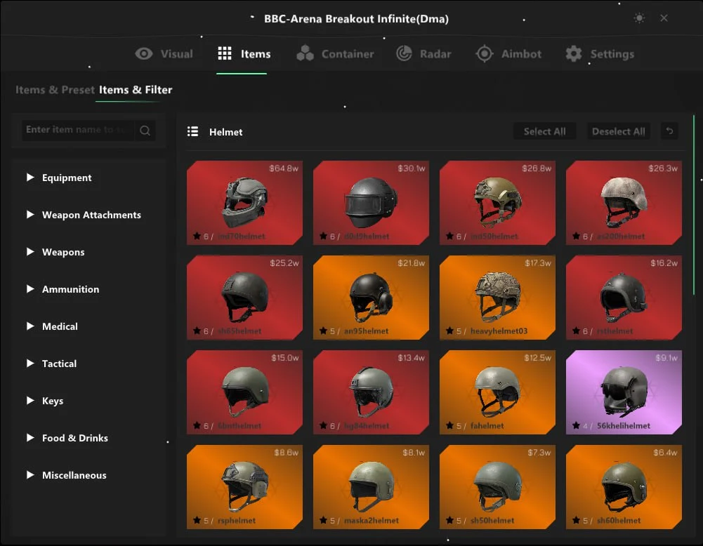Select the maska2helmet card
This screenshot has width=703, height=546.
click(x=372, y=487)
